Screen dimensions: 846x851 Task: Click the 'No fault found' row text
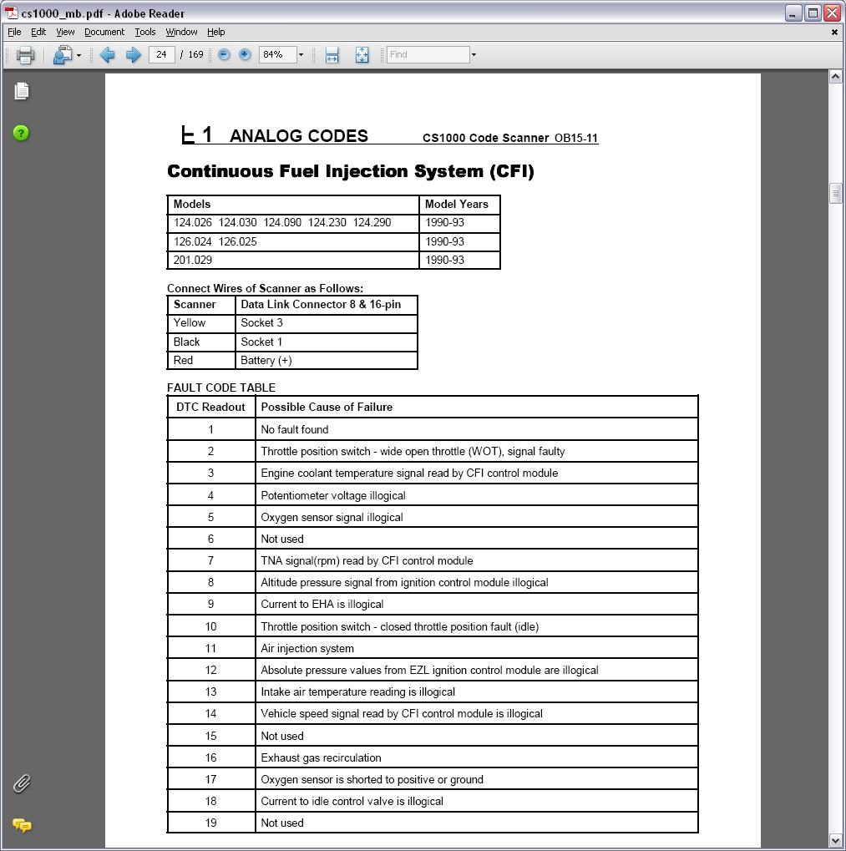[295, 429]
